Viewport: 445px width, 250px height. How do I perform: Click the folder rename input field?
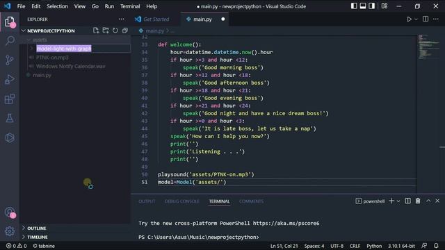(x=83, y=49)
